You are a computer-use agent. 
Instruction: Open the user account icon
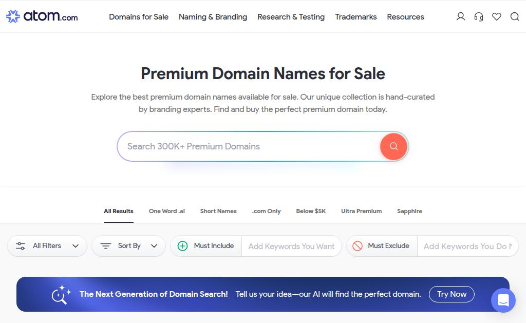tap(461, 16)
